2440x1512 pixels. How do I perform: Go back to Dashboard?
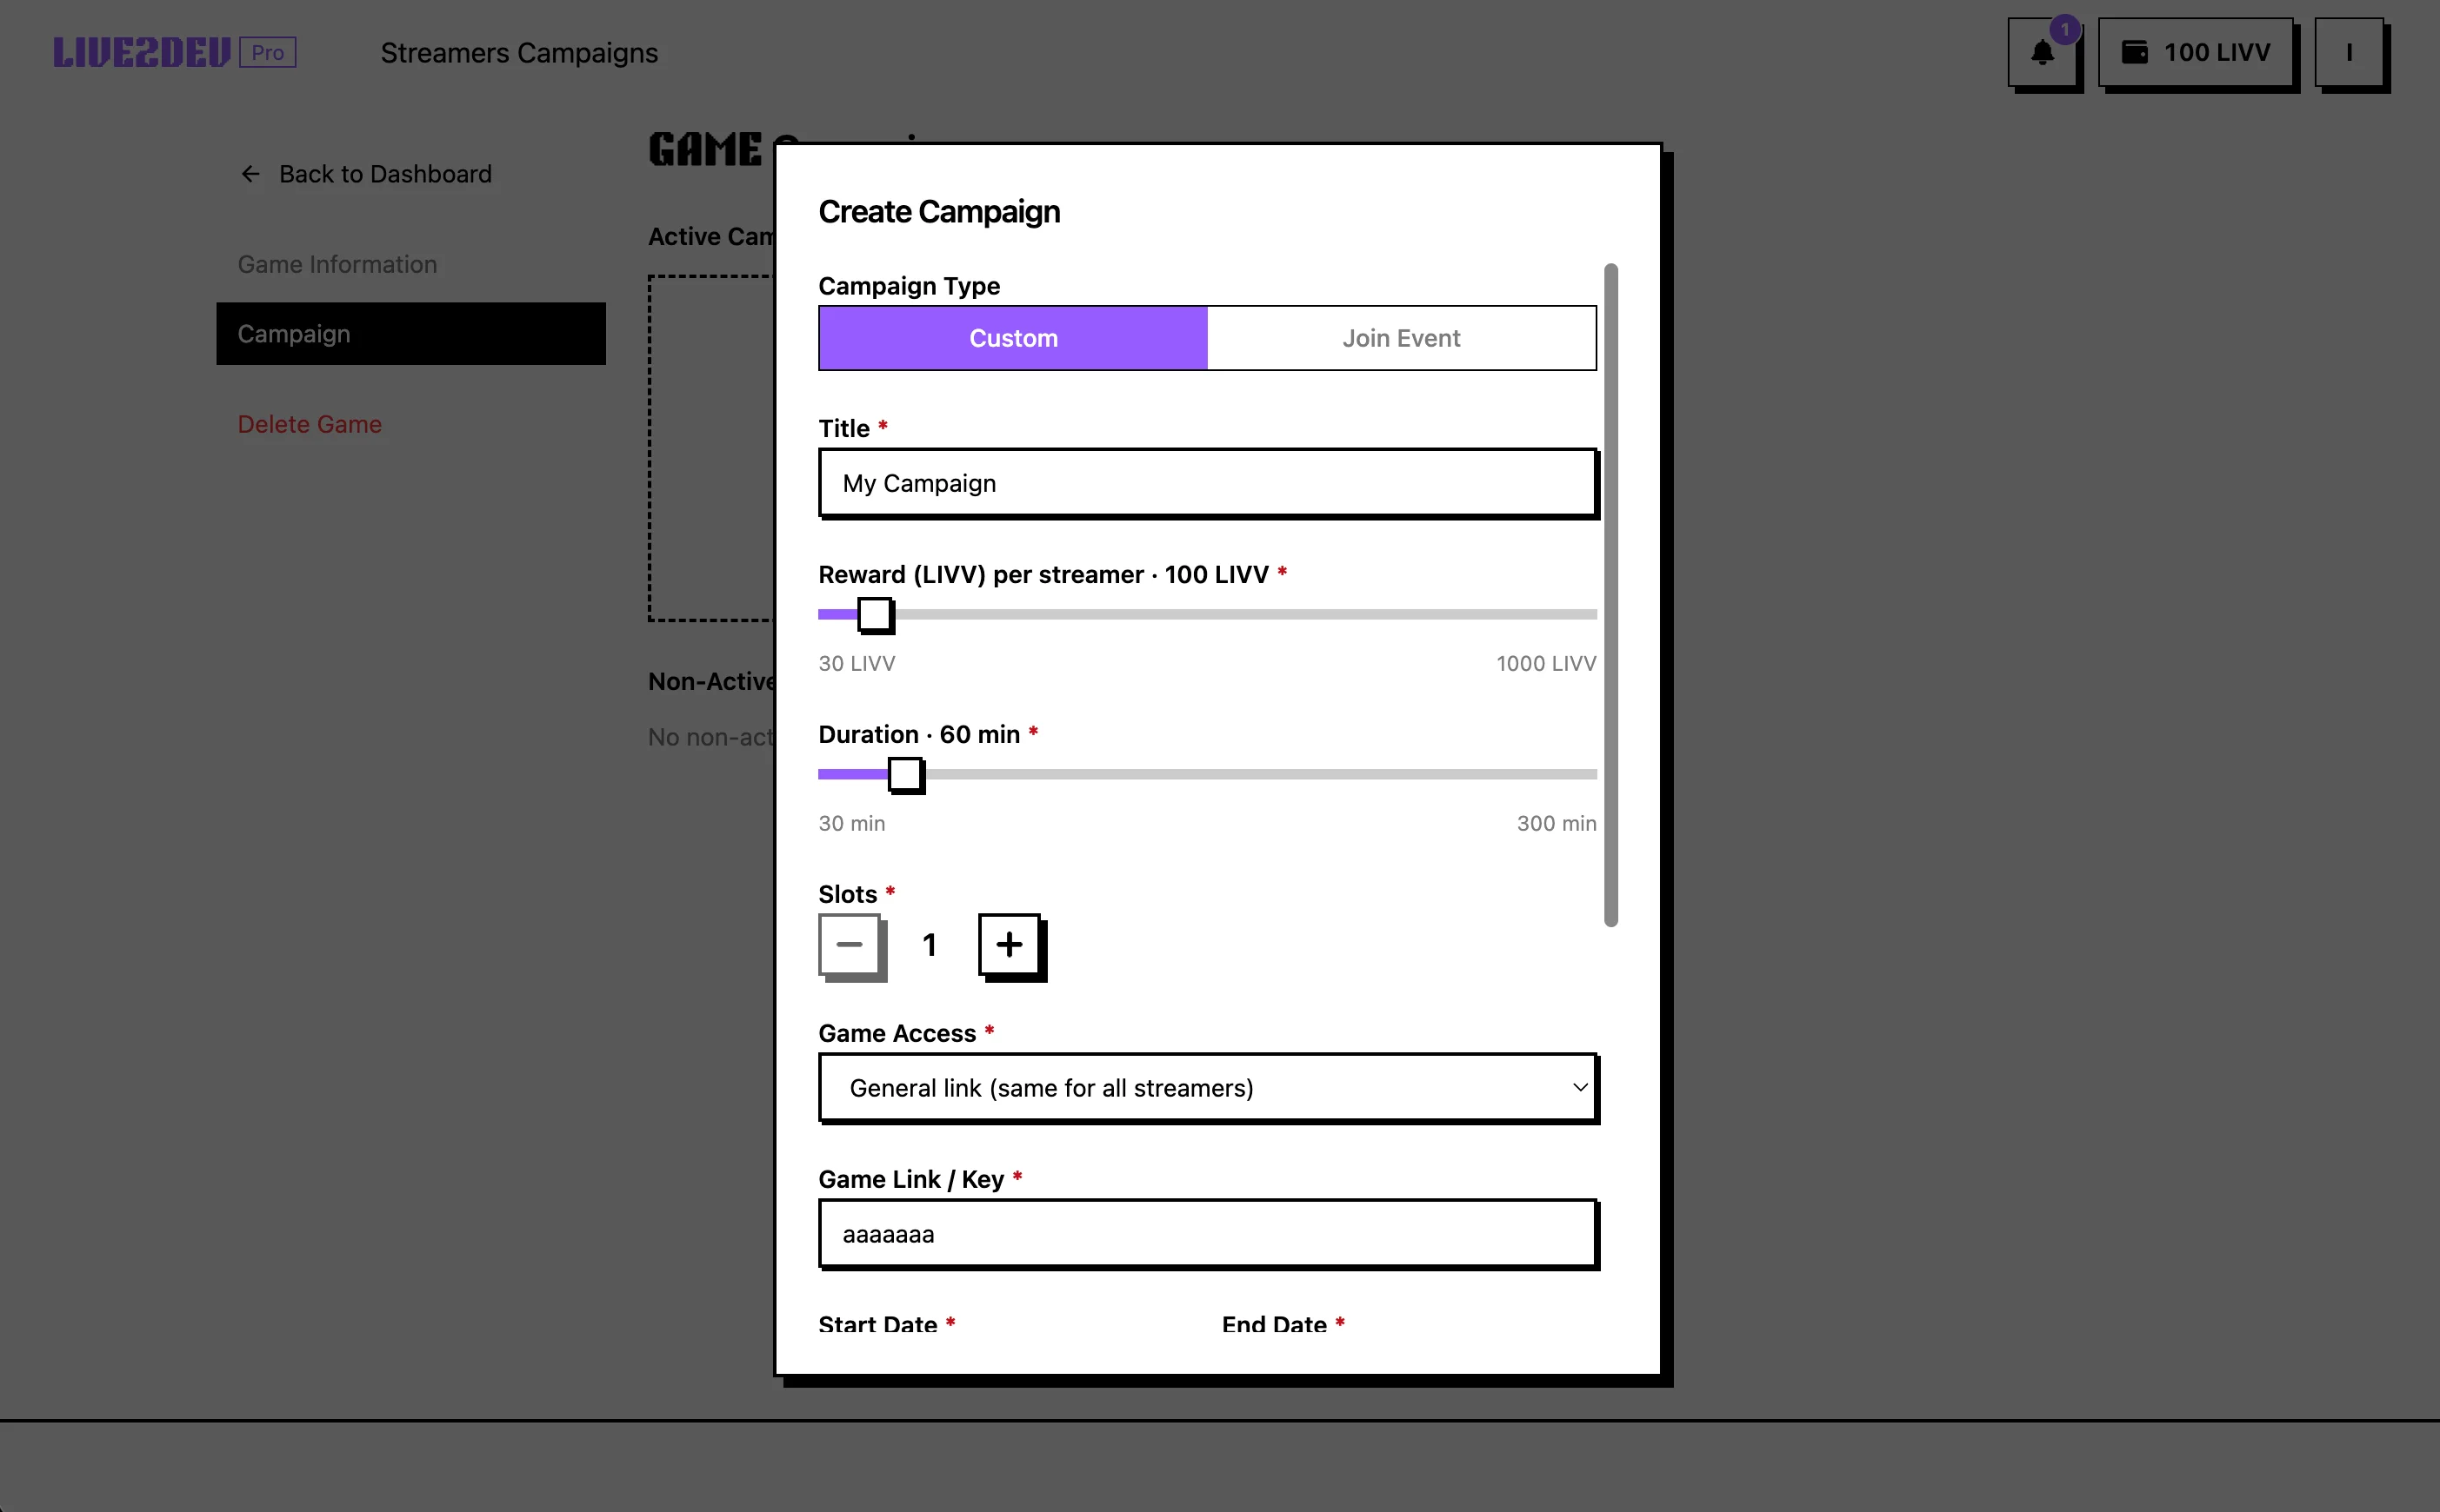pos(365,174)
